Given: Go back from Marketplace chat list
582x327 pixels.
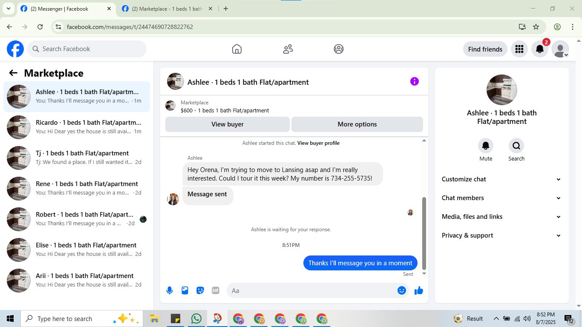Looking at the screenshot, I should [13, 73].
